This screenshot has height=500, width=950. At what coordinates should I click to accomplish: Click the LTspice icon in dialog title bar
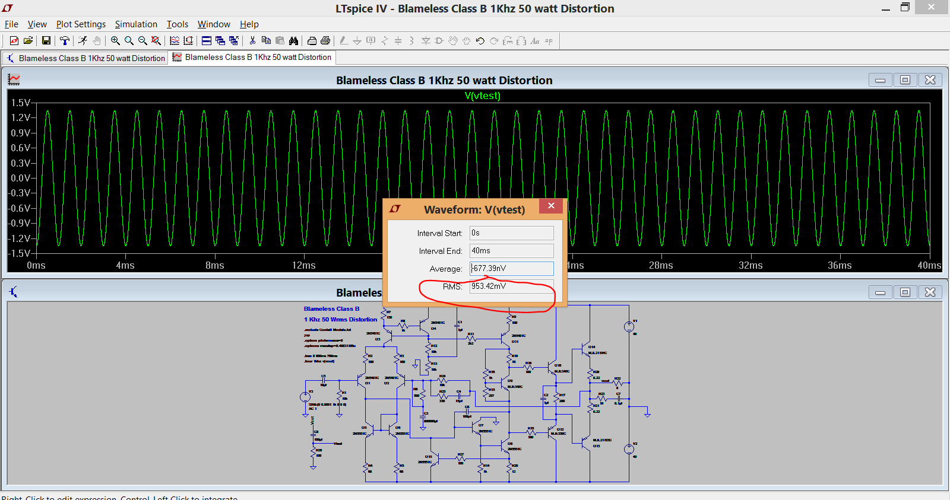395,209
